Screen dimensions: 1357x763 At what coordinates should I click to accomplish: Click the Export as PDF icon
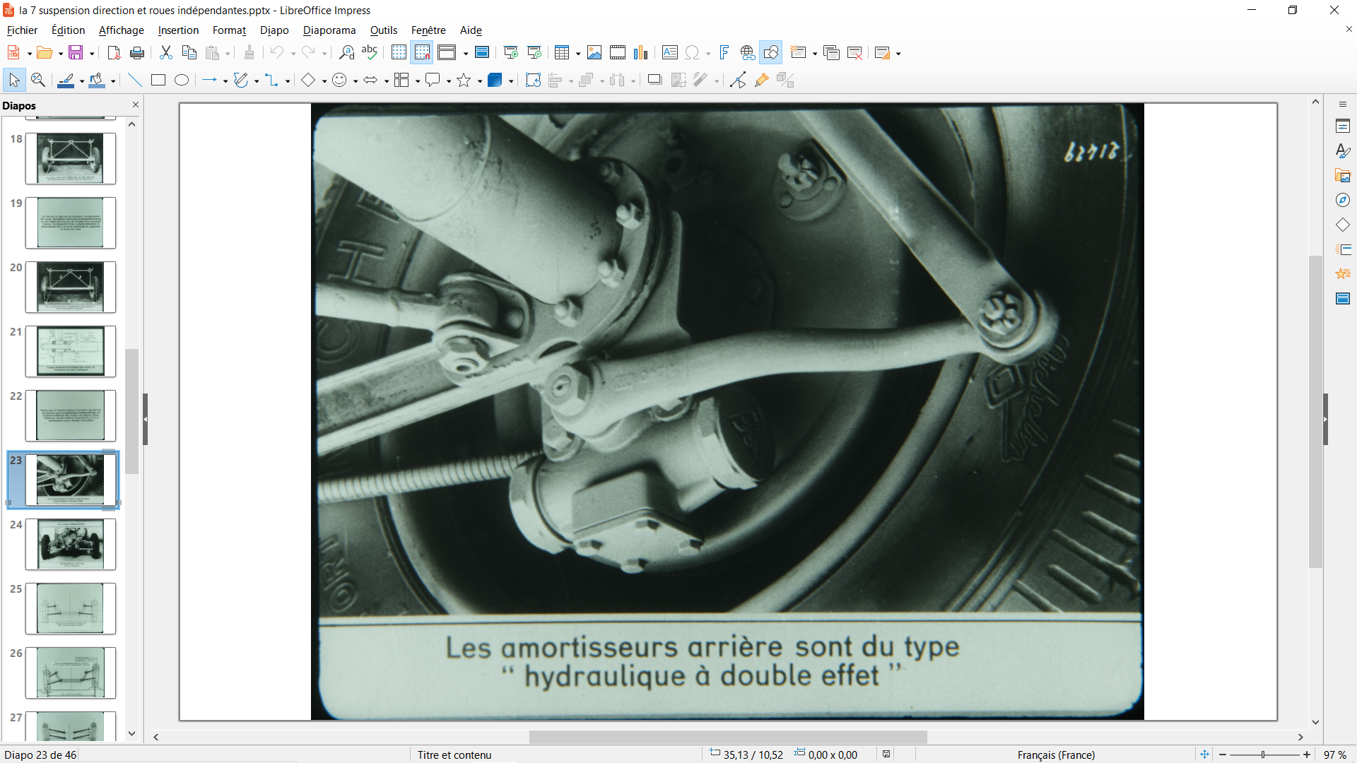[114, 53]
